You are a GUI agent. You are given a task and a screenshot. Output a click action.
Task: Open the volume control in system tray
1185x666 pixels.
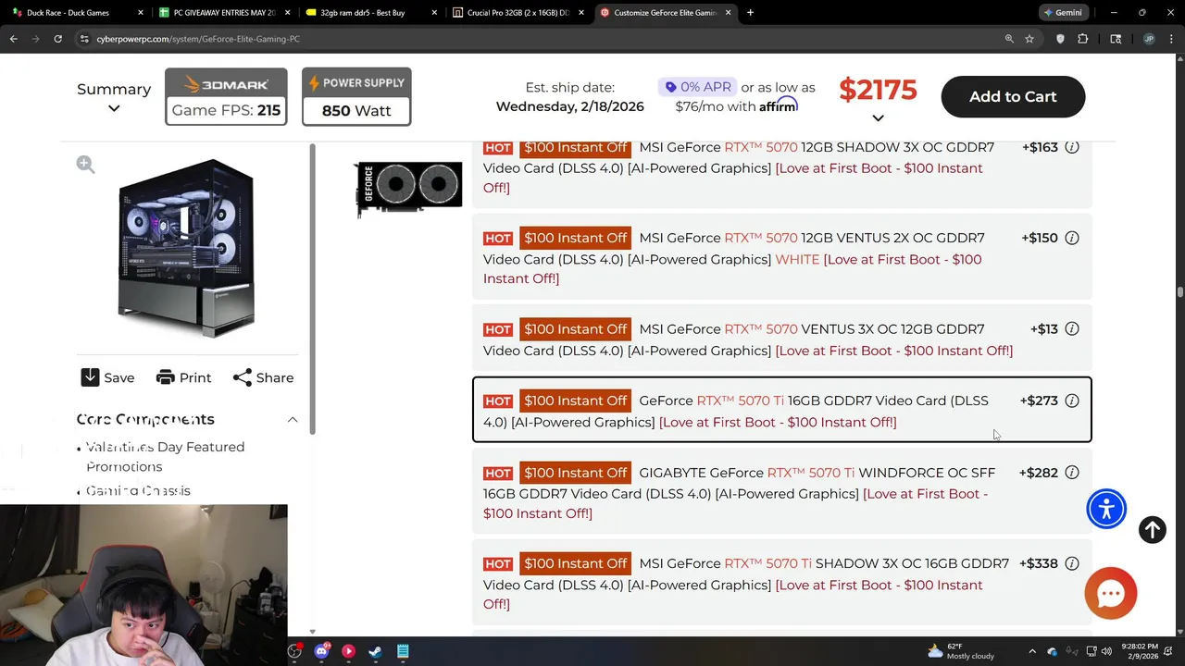pyautogui.click(x=1106, y=651)
